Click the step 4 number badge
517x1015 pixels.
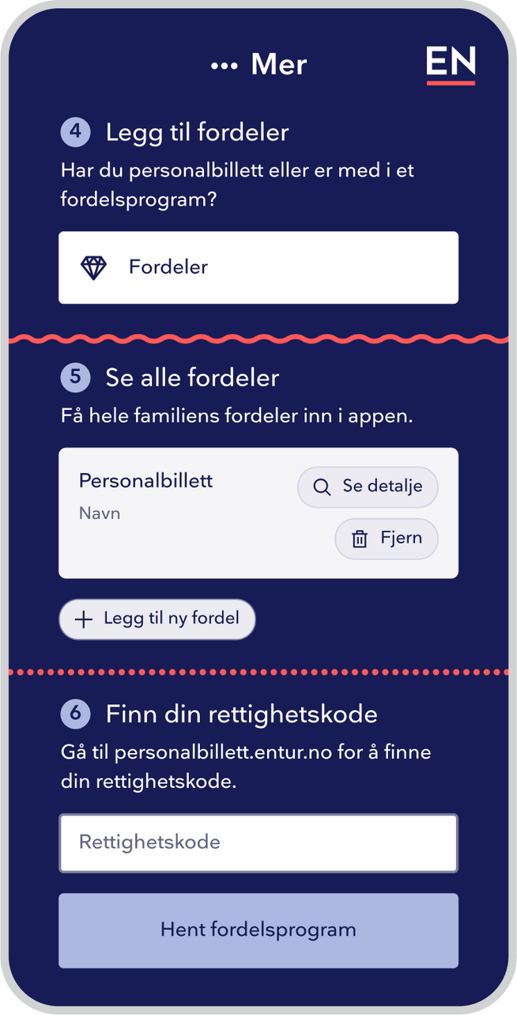coord(75,133)
